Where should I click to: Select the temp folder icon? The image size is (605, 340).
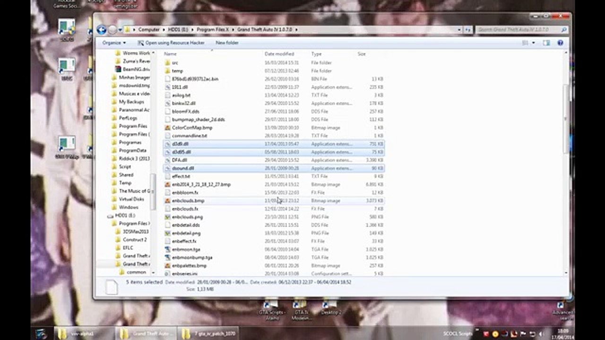(167, 71)
